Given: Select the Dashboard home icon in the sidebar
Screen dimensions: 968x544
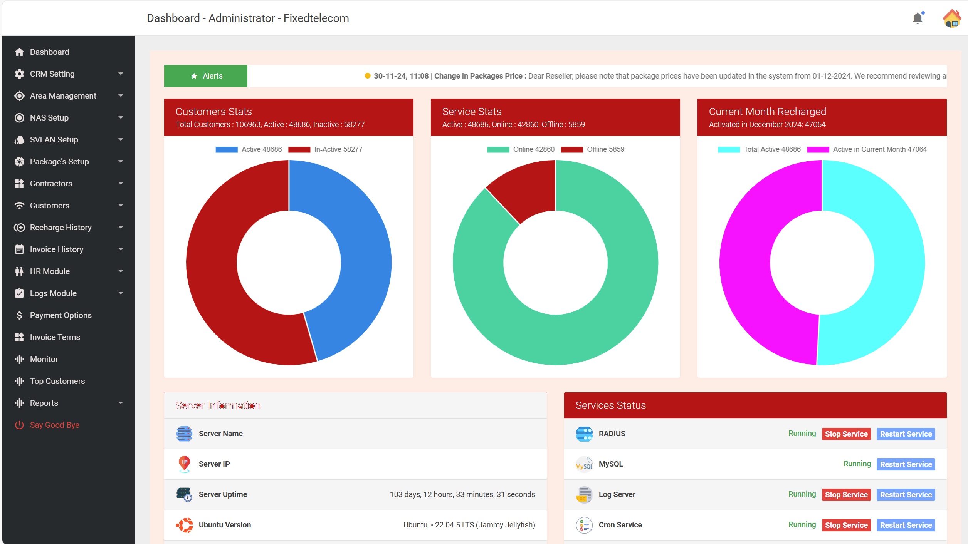Looking at the screenshot, I should [20, 52].
